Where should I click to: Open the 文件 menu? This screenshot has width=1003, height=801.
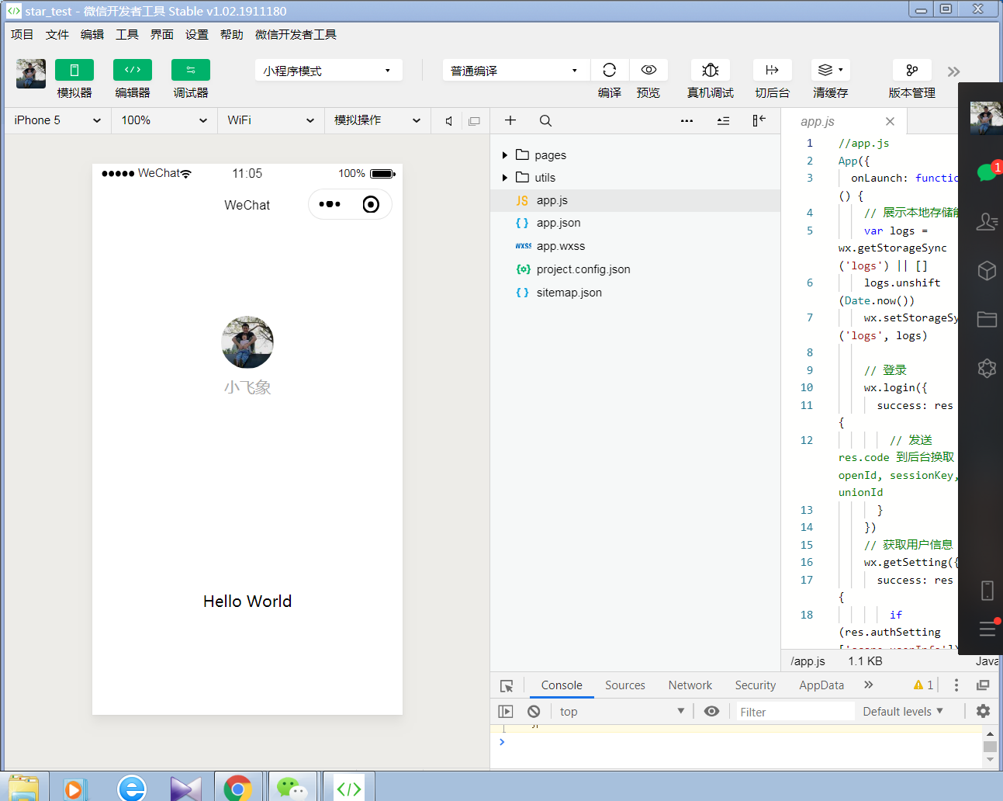click(x=57, y=34)
